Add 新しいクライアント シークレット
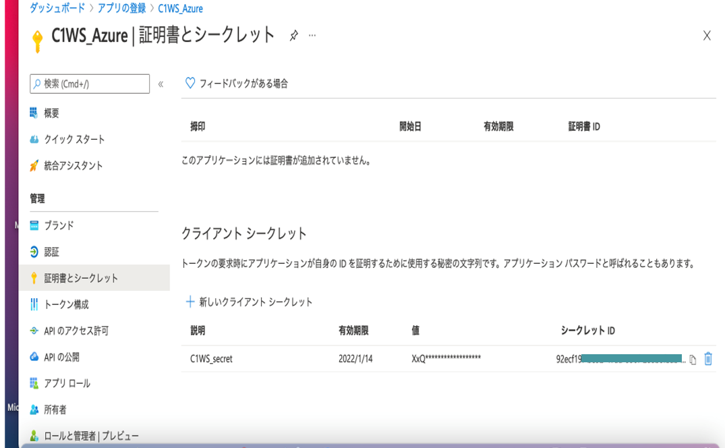This screenshot has width=725, height=448. [249, 302]
